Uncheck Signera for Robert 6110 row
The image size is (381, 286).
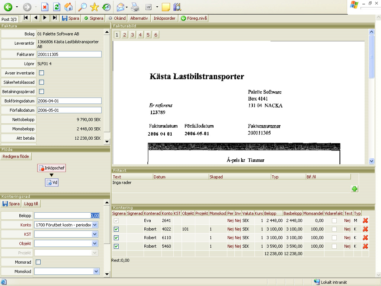click(116, 238)
